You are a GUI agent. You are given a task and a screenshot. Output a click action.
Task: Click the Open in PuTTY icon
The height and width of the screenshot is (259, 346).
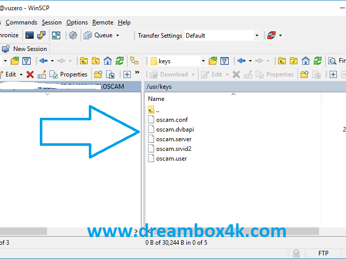[x=41, y=35]
